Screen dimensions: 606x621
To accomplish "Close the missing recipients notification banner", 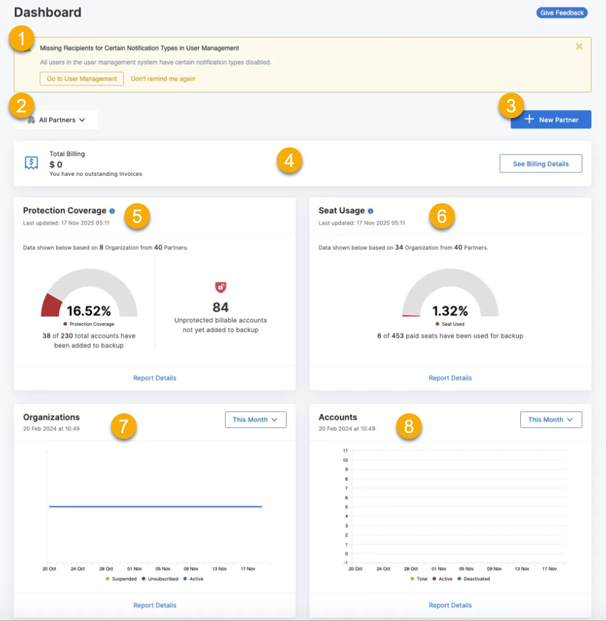I will [579, 46].
